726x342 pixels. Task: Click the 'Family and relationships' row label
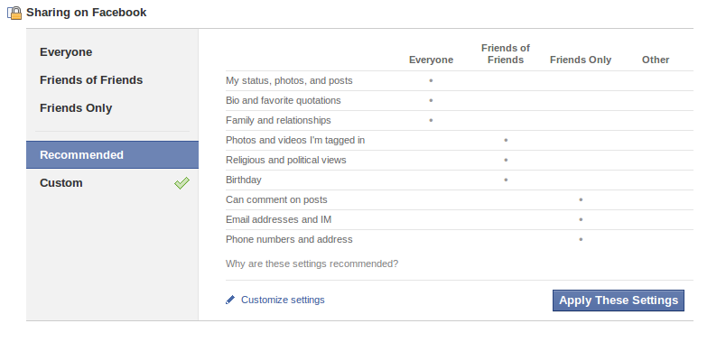coord(278,120)
